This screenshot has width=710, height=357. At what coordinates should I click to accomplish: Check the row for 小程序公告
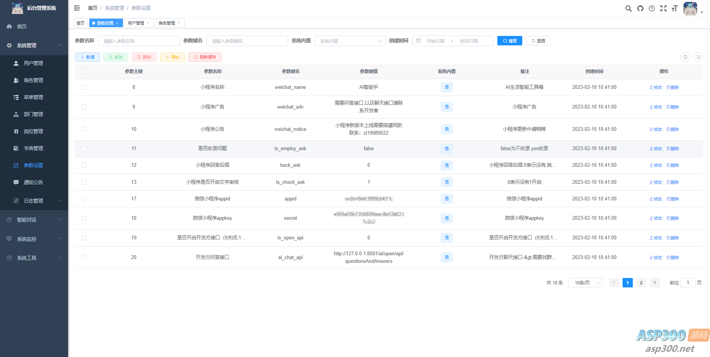point(84,129)
